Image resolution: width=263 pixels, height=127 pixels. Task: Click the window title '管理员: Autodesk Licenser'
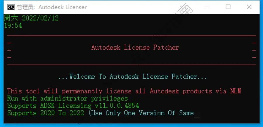52,7
